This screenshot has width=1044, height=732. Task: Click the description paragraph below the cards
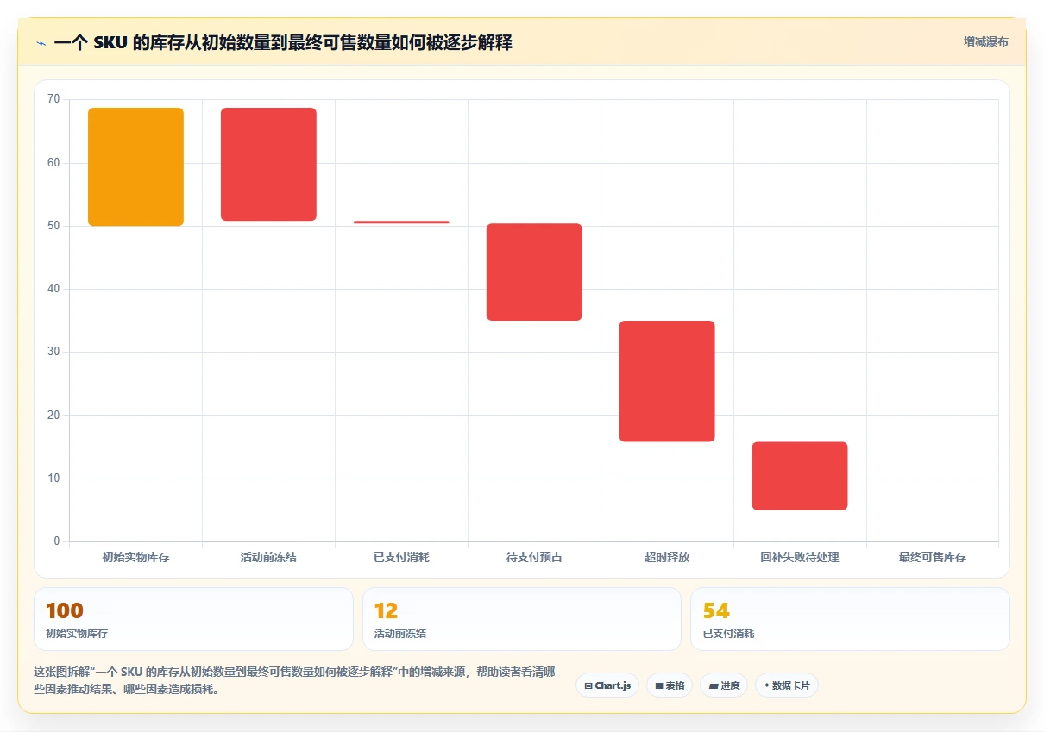click(x=294, y=680)
